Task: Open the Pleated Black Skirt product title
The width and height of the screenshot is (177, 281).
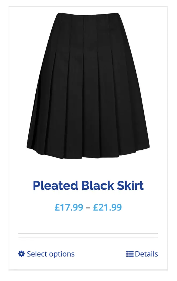Action: (88, 185)
